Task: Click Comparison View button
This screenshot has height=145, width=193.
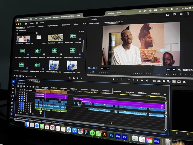Action: (169, 81)
